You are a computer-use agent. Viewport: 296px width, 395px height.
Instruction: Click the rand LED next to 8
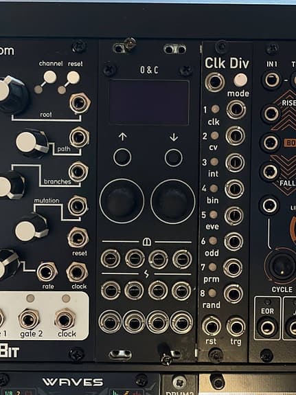click(x=212, y=293)
